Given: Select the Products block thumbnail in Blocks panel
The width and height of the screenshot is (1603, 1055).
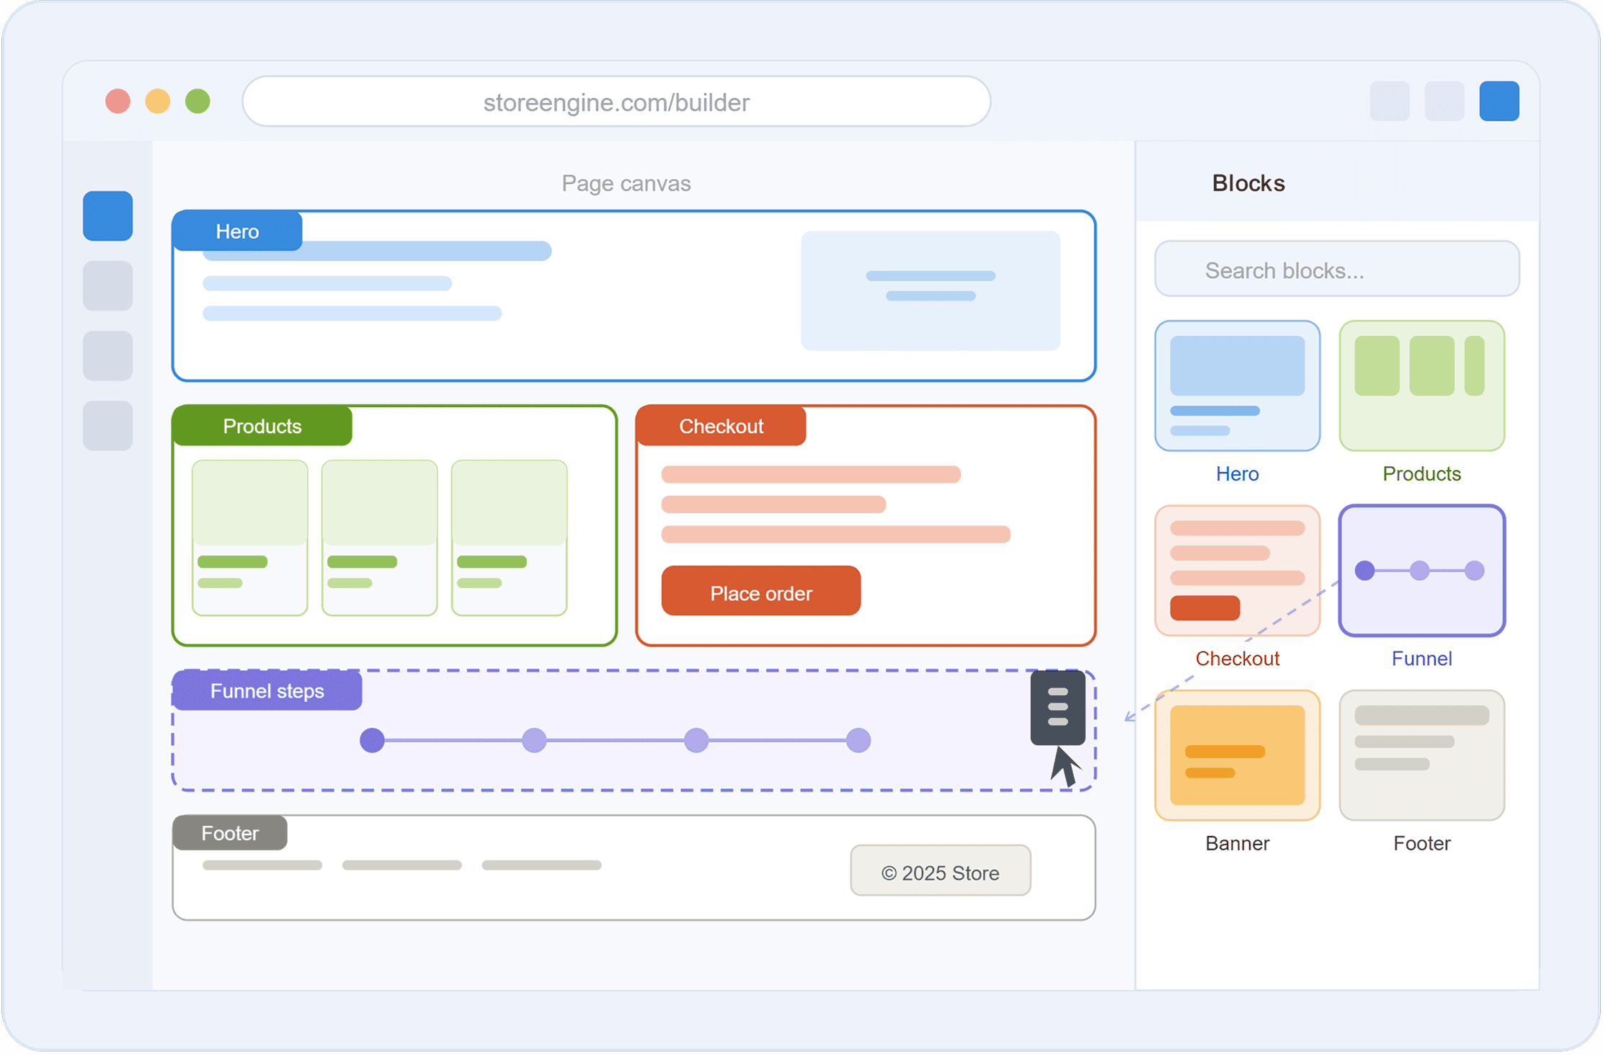Looking at the screenshot, I should pyautogui.click(x=1422, y=386).
